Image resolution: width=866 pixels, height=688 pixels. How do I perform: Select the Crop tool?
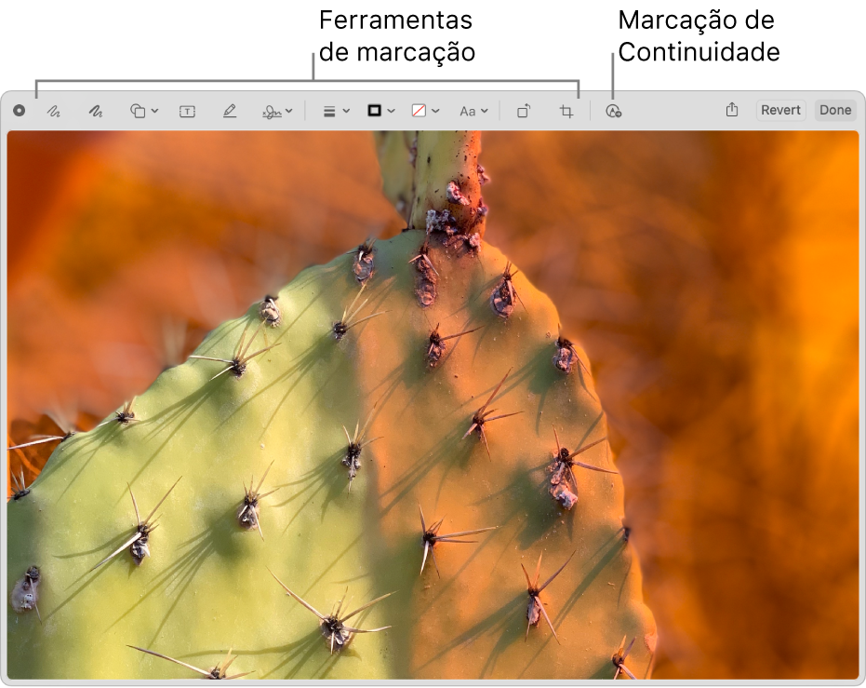(566, 112)
